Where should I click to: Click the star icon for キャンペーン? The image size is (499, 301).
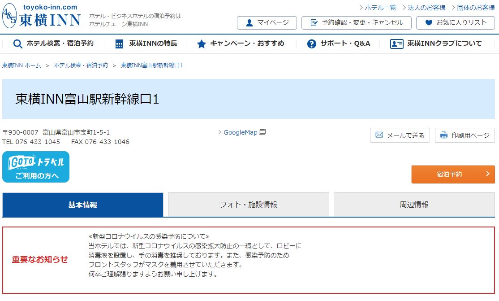201,44
